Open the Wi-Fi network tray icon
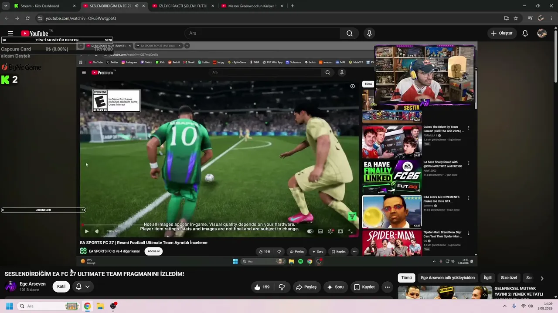 [x=523, y=306]
